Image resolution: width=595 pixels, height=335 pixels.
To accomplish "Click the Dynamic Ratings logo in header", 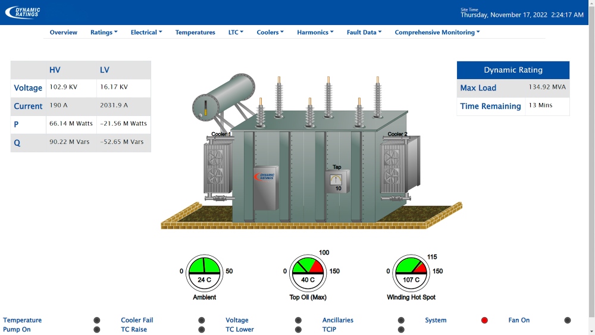I will click(x=23, y=12).
